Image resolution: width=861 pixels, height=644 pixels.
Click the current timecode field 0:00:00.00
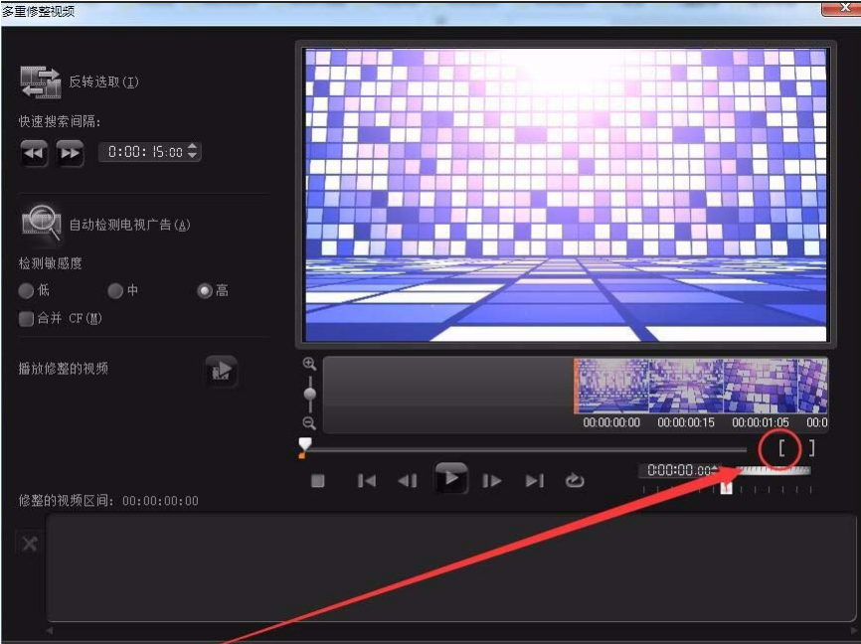pos(679,470)
